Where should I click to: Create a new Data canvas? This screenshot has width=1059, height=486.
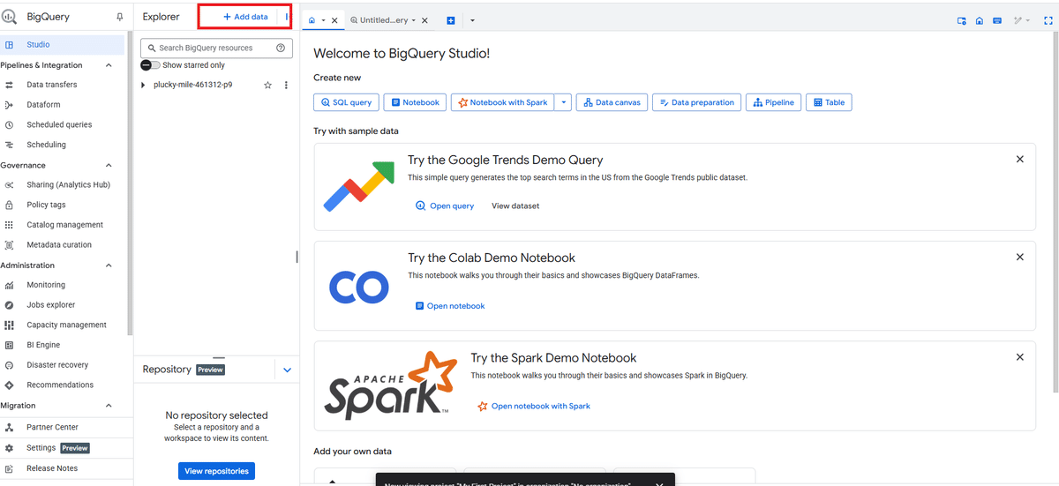612,102
